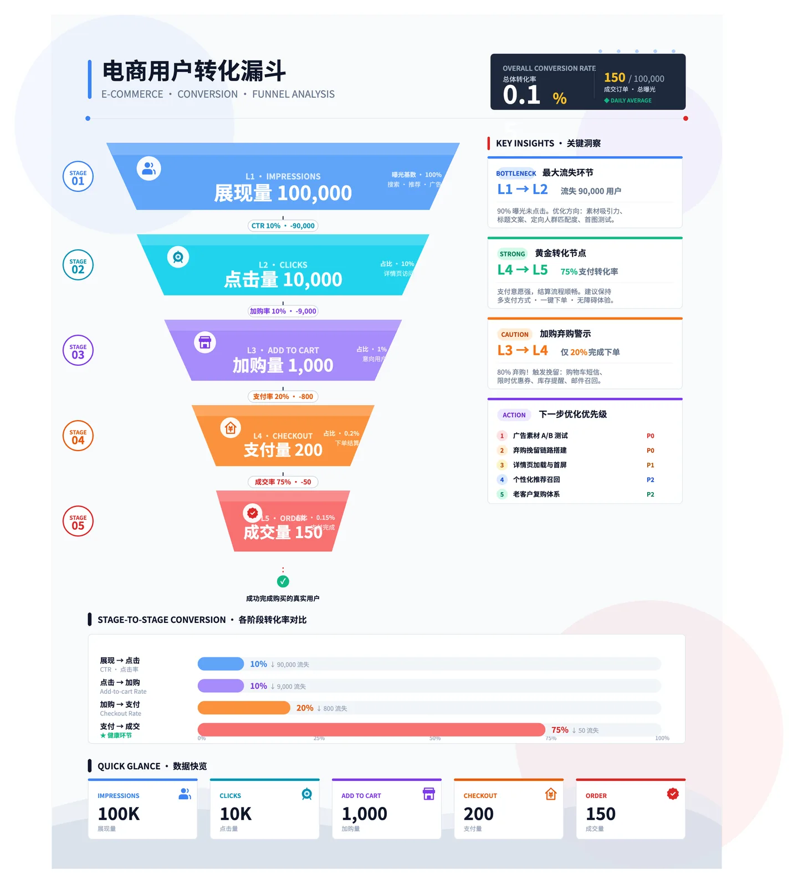This screenshot has width=798, height=885.
Task: Click the "成交率 75% · -50" pill
Action: click(283, 482)
